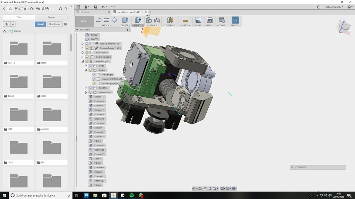Collapse the singlefanright:1 component
Screen dimensions: 355x199
[83, 61]
